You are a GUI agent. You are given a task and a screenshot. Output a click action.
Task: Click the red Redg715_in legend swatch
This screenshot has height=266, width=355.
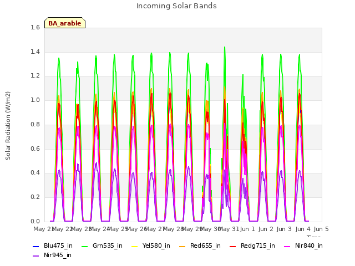pyautogui.click(x=233, y=246)
